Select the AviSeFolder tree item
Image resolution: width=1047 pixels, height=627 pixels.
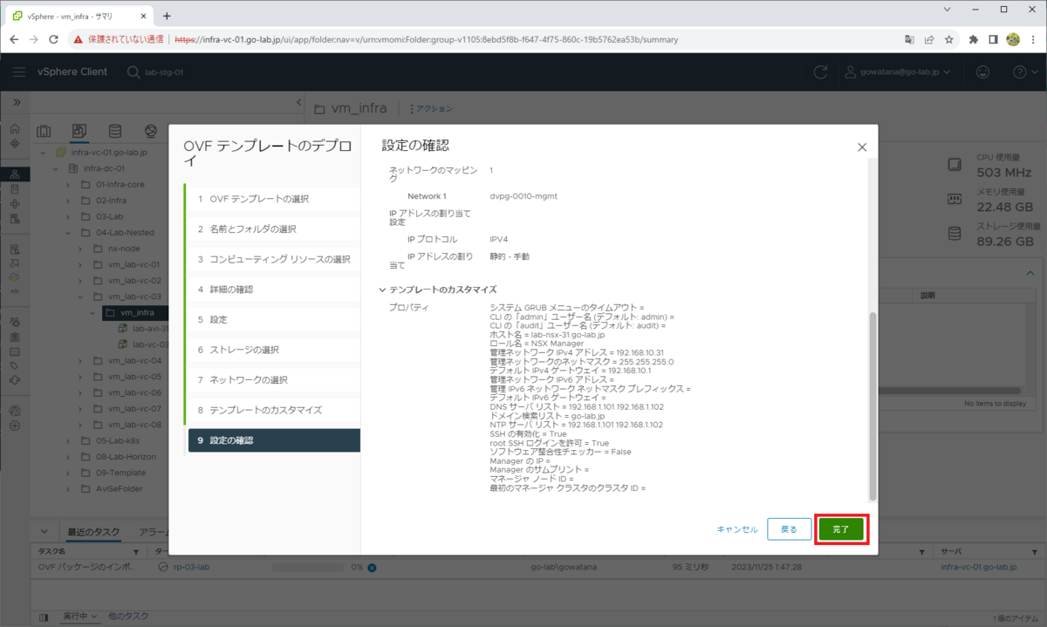point(119,488)
